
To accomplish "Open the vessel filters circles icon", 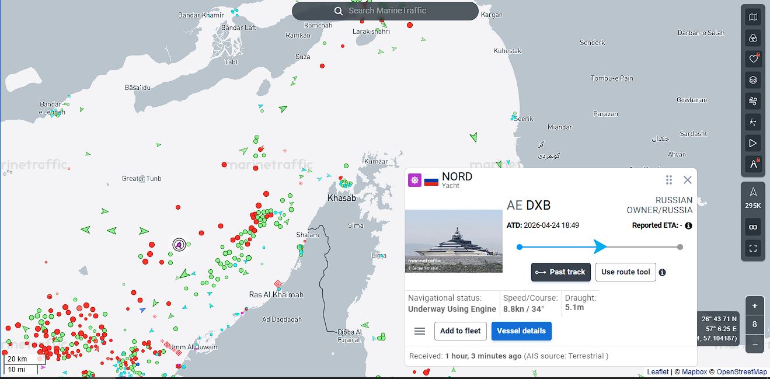I will [753, 39].
